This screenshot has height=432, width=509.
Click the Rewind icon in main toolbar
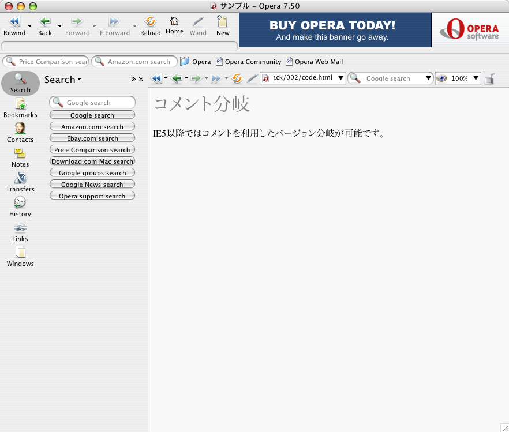click(14, 22)
